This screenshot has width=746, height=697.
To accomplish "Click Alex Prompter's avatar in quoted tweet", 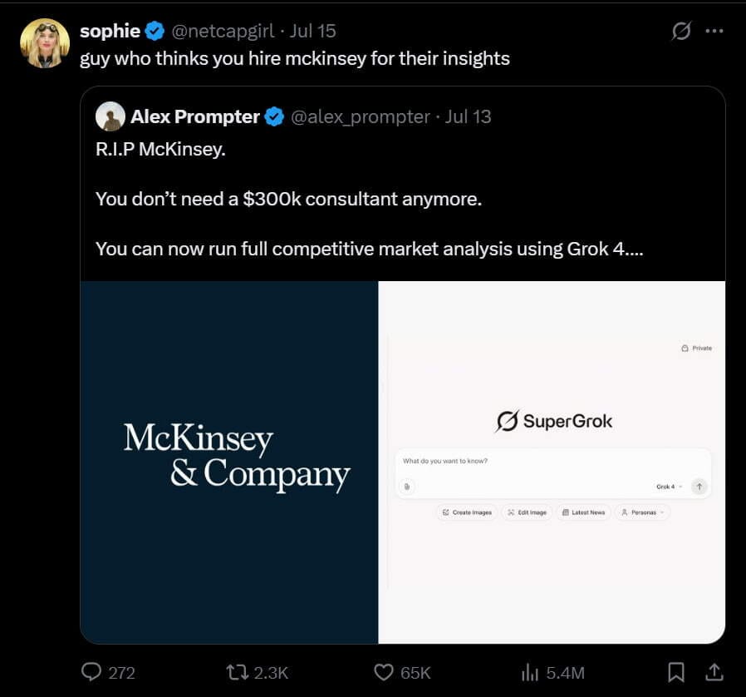I will pyautogui.click(x=110, y=116).
